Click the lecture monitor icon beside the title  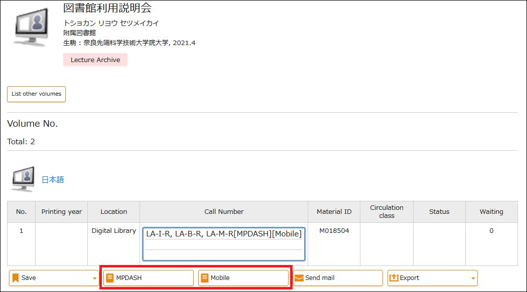tap(31, 27)
